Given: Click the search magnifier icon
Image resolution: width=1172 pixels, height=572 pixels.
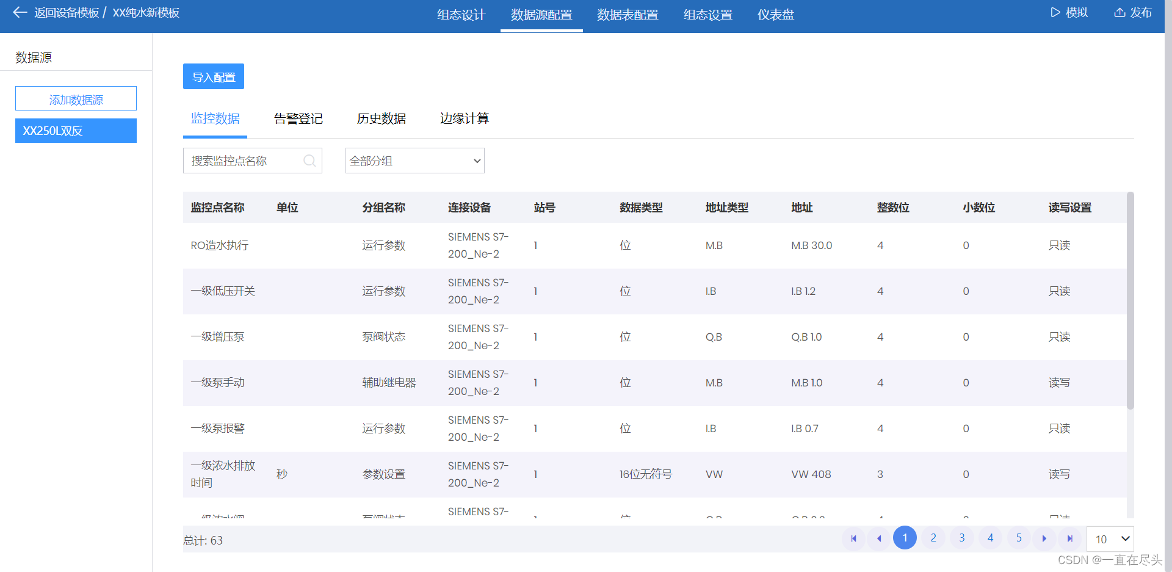Looking at the screenshot, I should [x=309, y=161].
